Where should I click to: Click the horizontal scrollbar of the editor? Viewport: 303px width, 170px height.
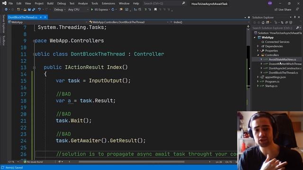point(132,161)
